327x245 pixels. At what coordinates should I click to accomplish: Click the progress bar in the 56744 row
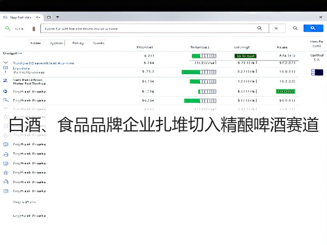click(200, 101)
